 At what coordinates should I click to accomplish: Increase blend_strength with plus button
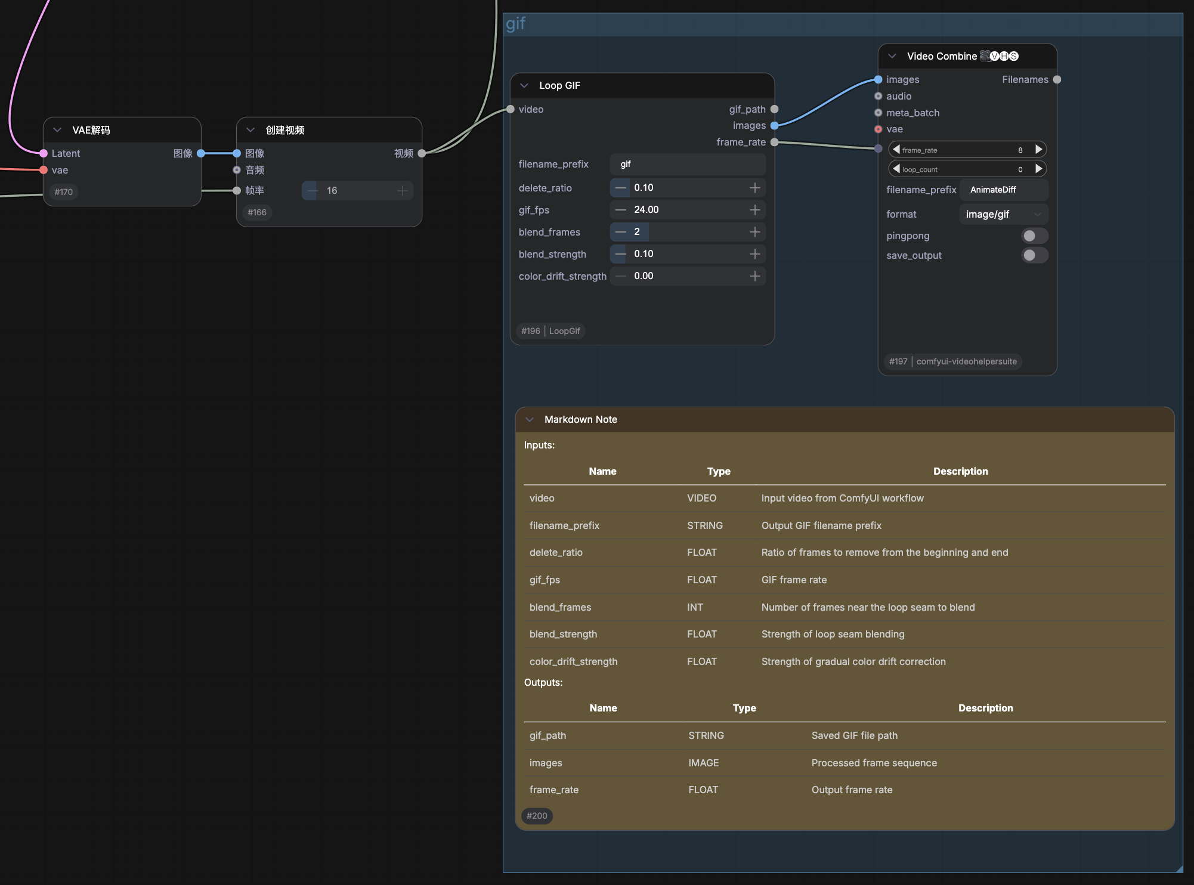(755, 254)
